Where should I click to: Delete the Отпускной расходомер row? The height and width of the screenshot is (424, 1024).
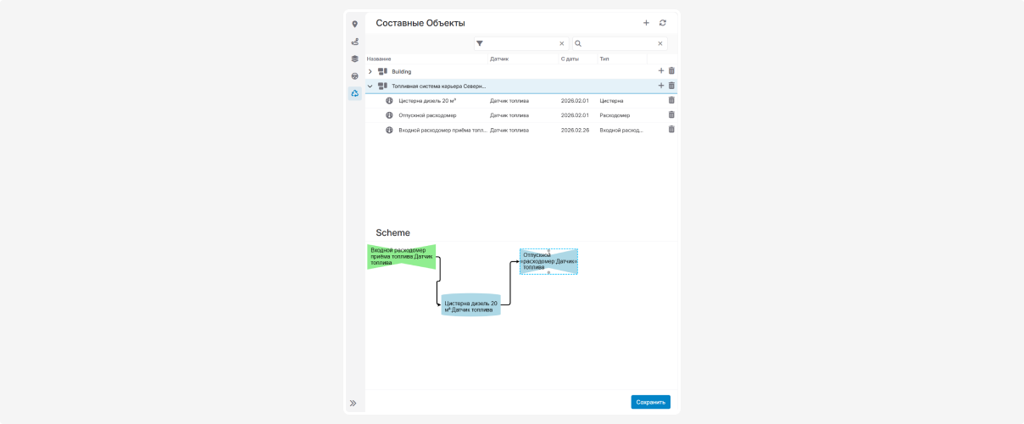[671, 114]
